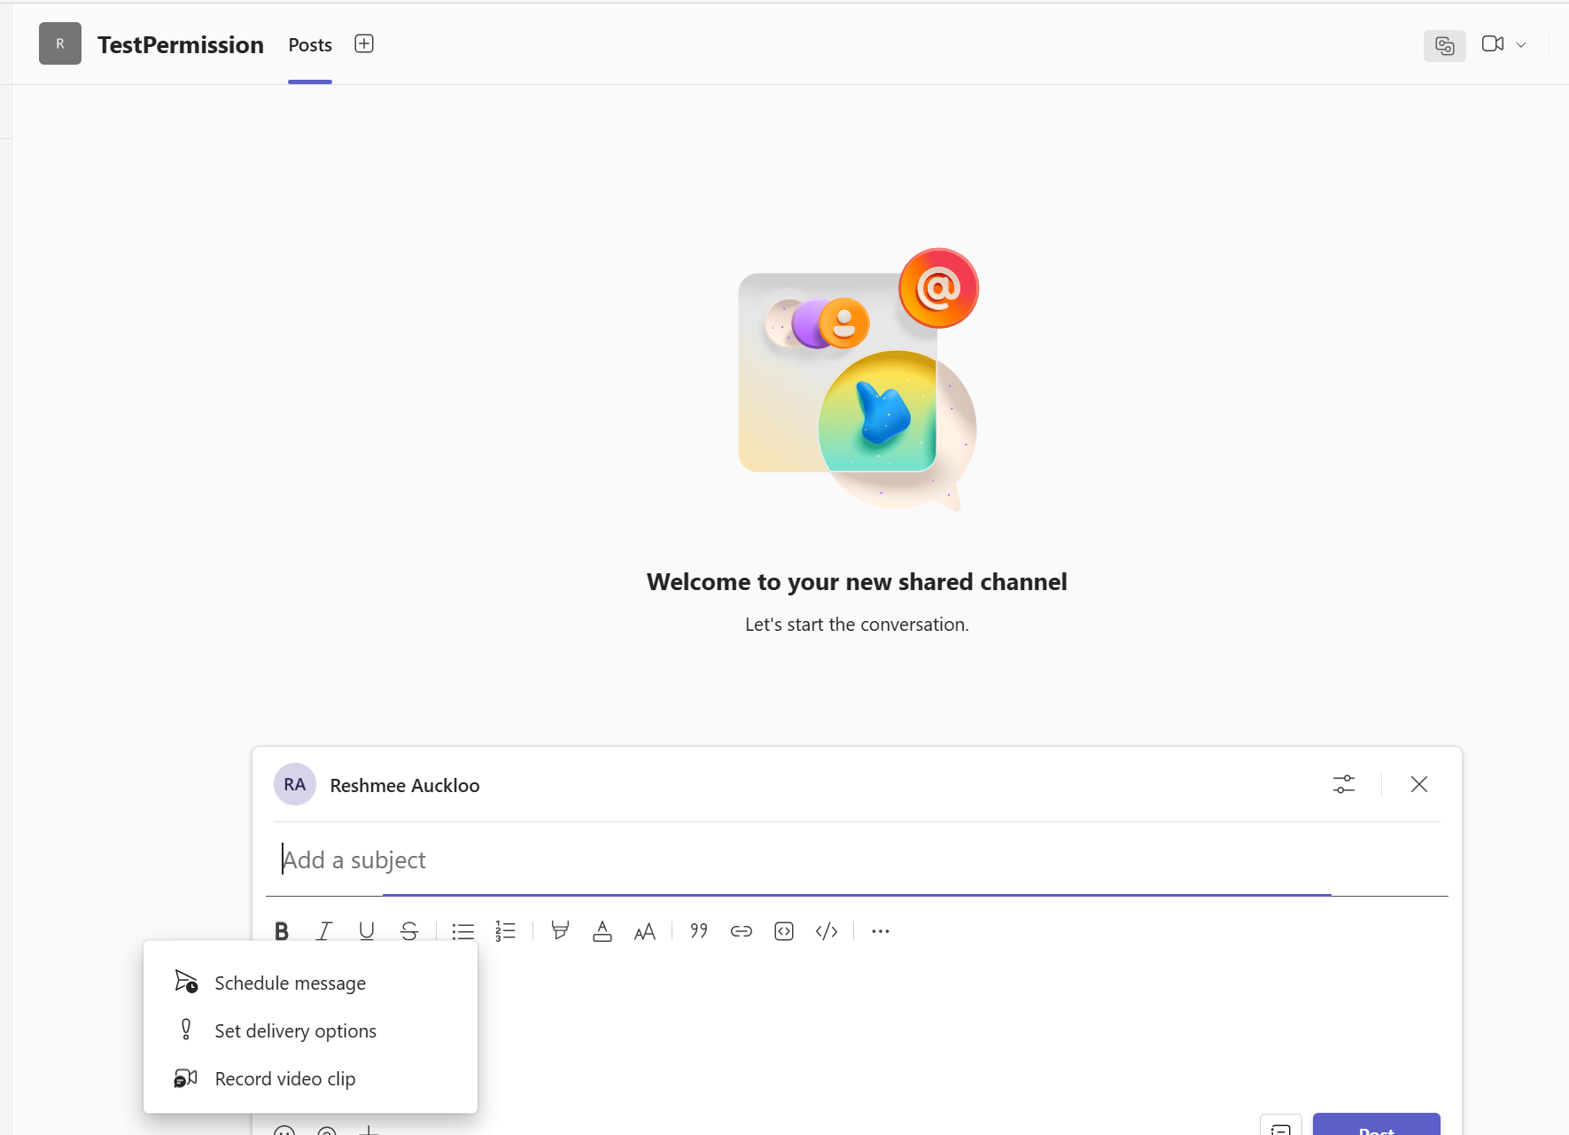Insert inline code snippet
Image resolution: width=1569 pixels, height=1135 pixels.
point(827,931)
